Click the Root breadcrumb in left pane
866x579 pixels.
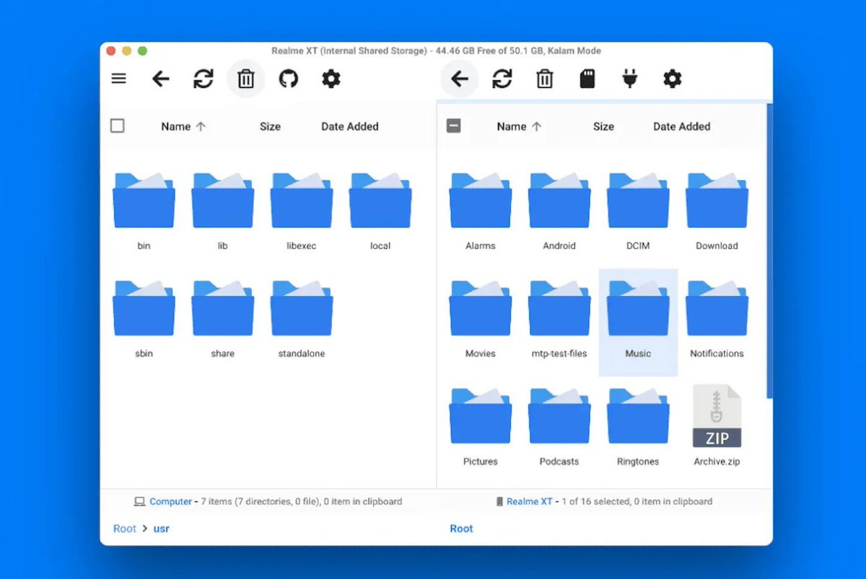(125, 529)
